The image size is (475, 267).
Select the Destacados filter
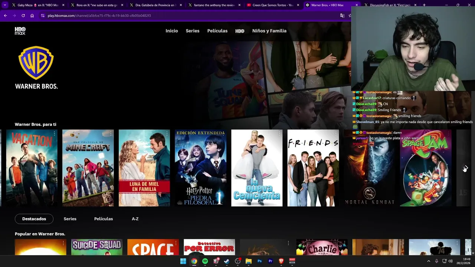pos(34,219)
